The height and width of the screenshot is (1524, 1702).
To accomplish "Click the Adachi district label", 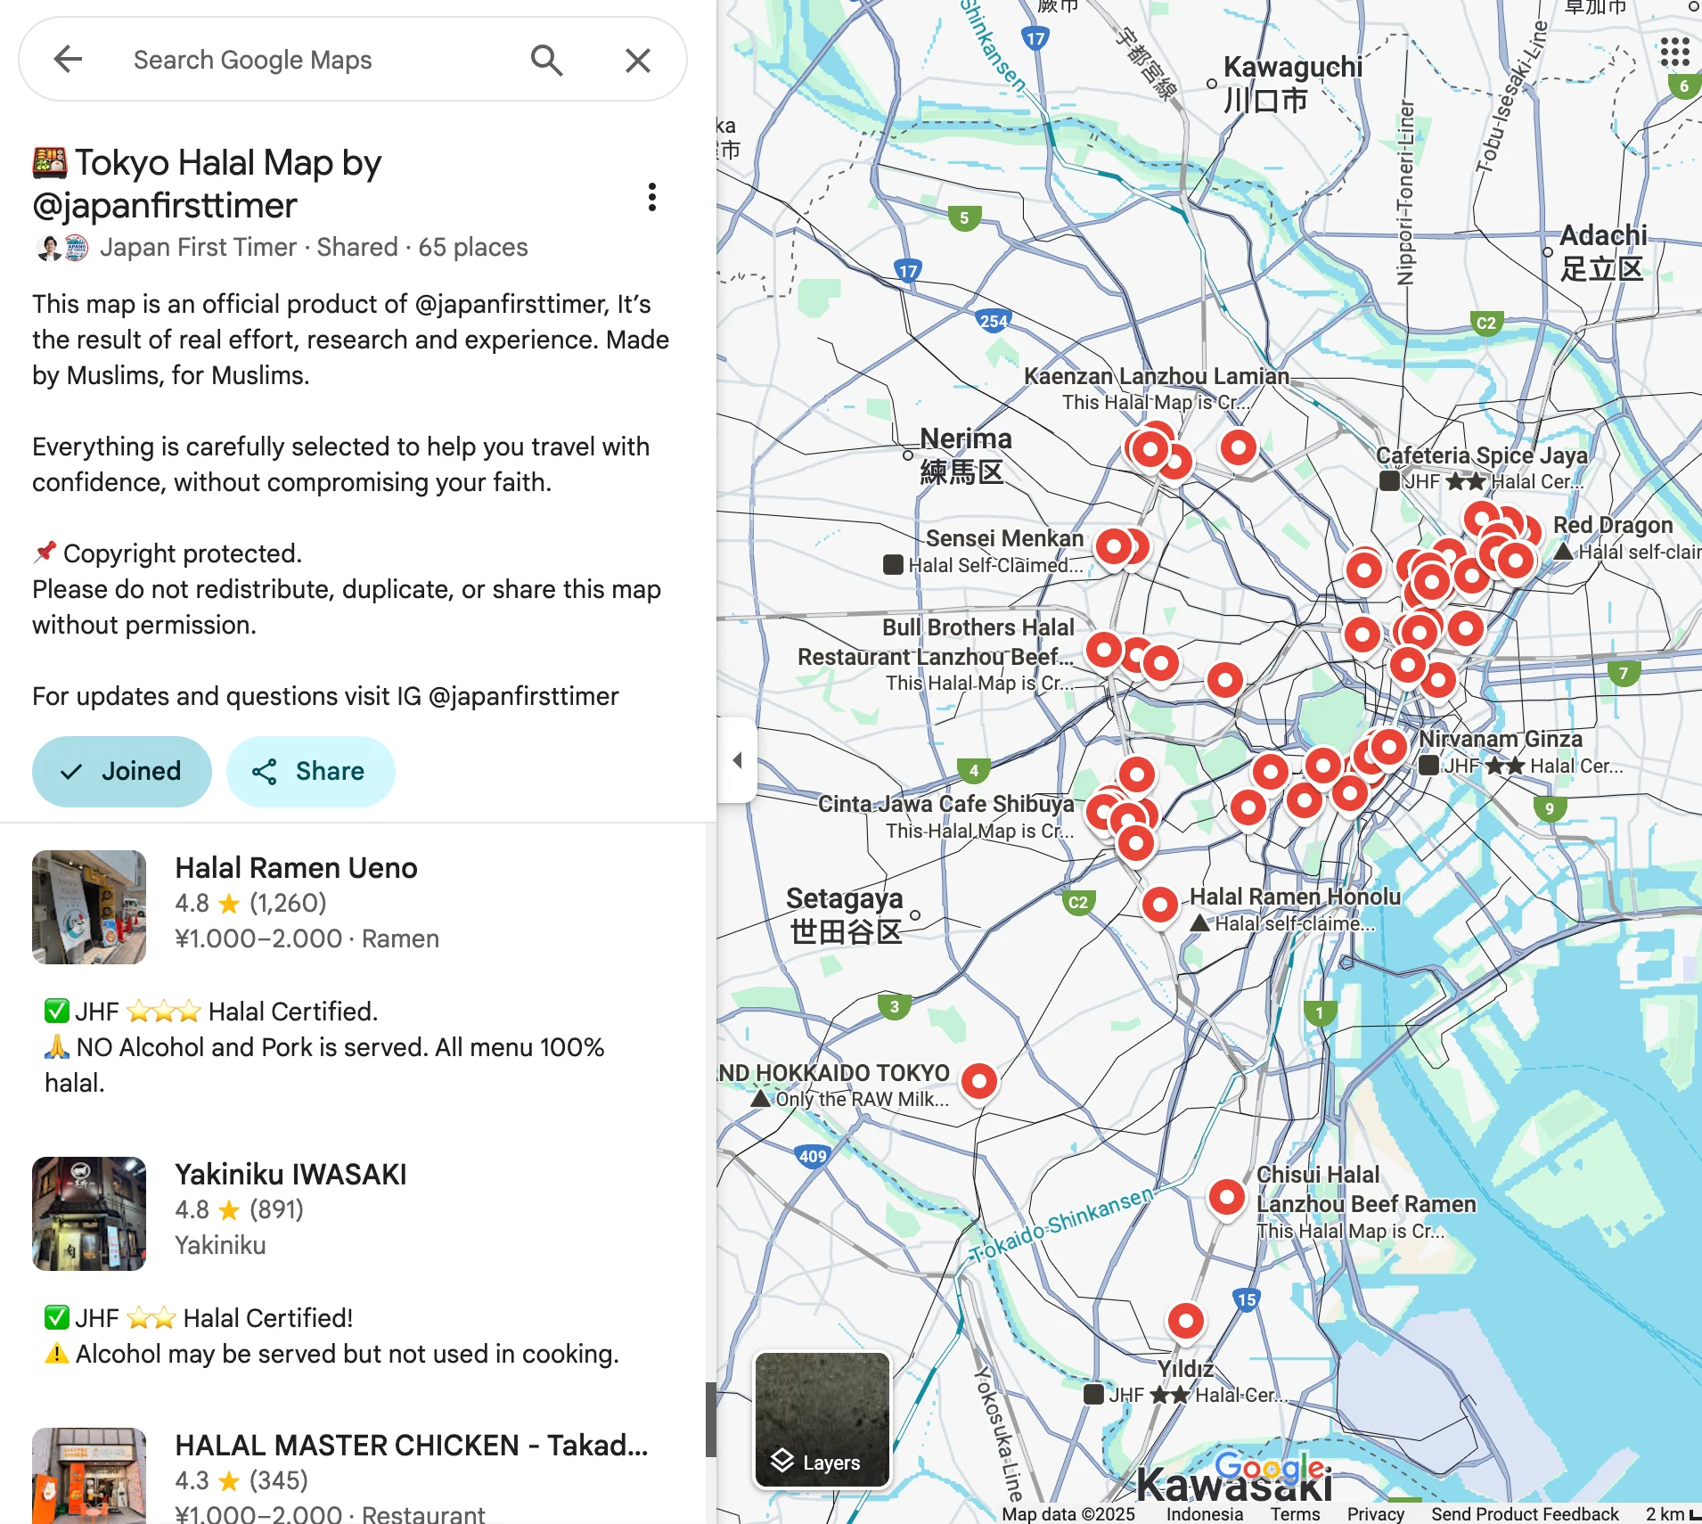I will click(x=1603, y=252).
